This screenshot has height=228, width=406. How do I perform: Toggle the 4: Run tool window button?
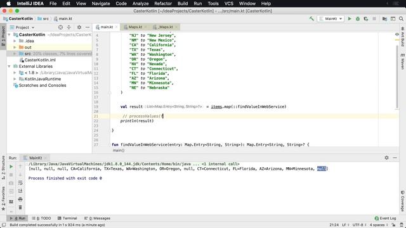[x=18, y=218]
